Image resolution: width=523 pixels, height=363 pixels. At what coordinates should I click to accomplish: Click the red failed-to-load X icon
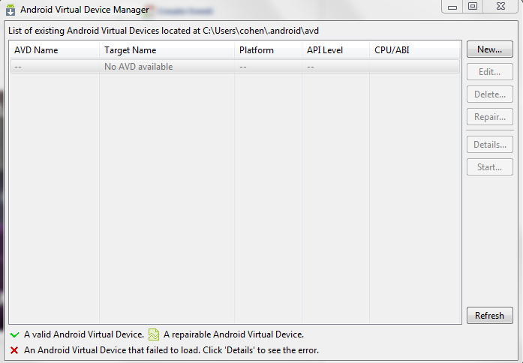tap(14, 350)
